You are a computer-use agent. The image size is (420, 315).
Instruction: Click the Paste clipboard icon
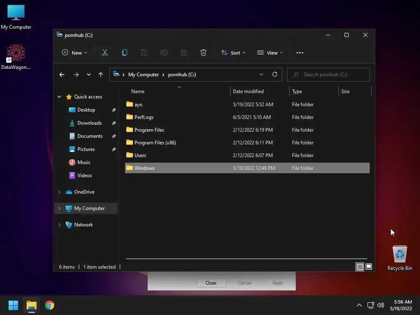pos(144,53)
